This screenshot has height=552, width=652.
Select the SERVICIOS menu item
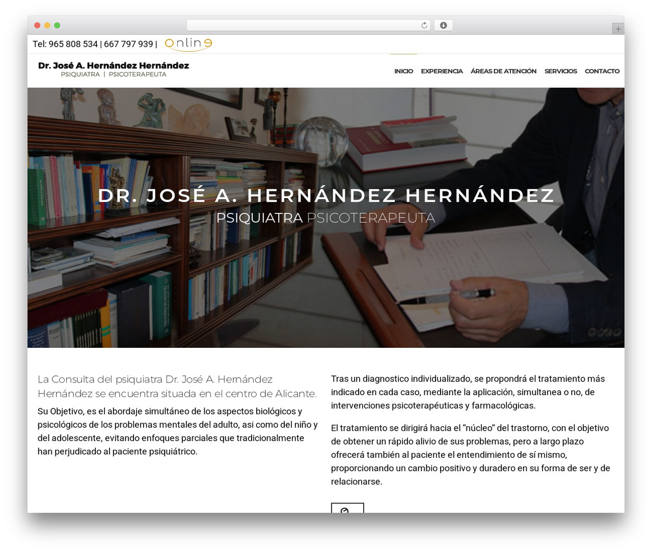click(x=560, y=71)
